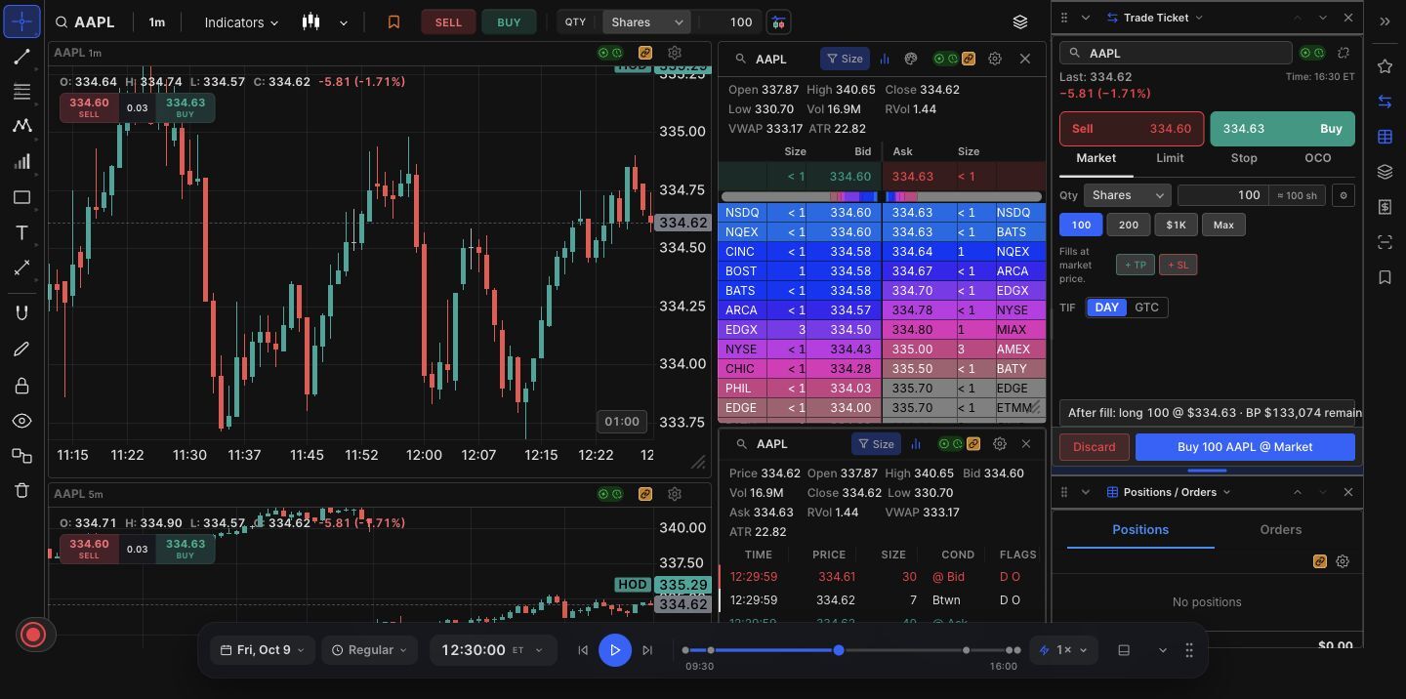
Task: Collapse right sidebar with double chevron
Action: [x=1385, y=21]
